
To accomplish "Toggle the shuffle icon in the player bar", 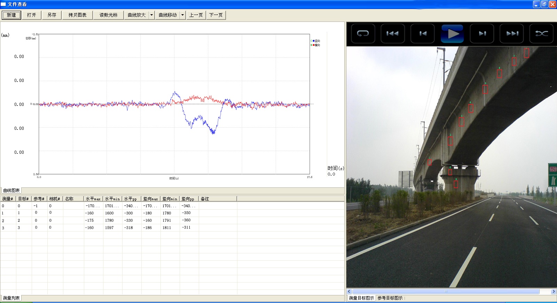I will coord(542,34).
